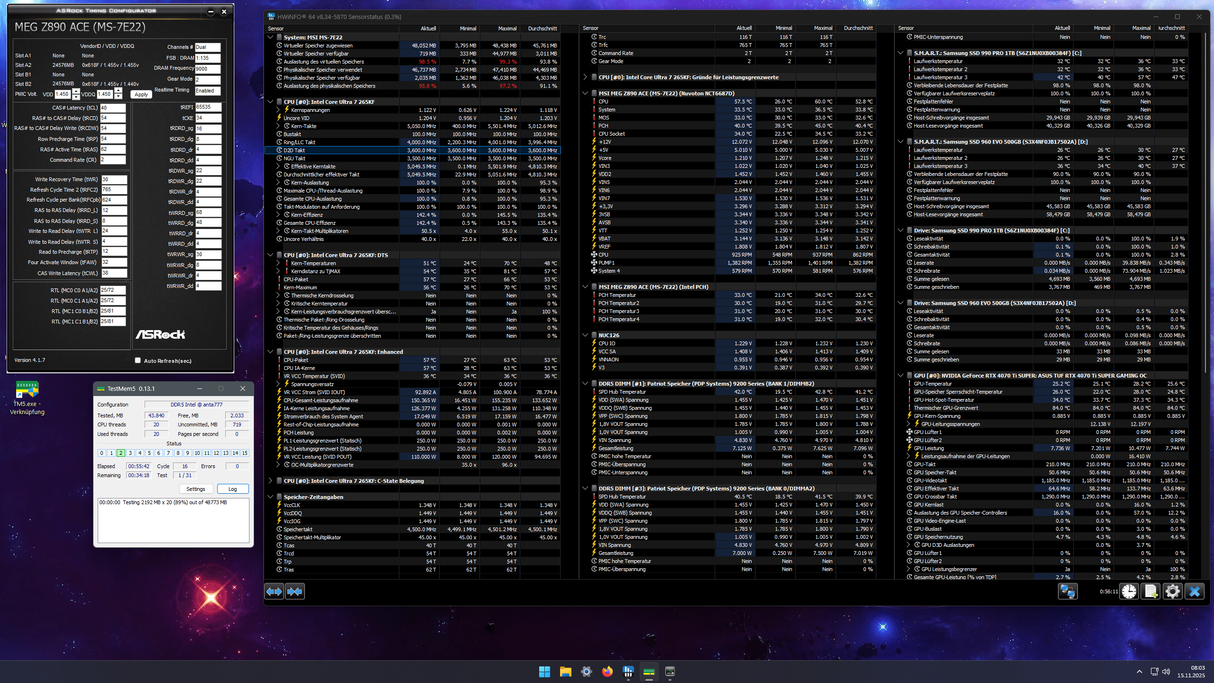1214x683 pixels.
Task: Click the Maximal column header
Action: pyautogui.click(x=507, y=28)
